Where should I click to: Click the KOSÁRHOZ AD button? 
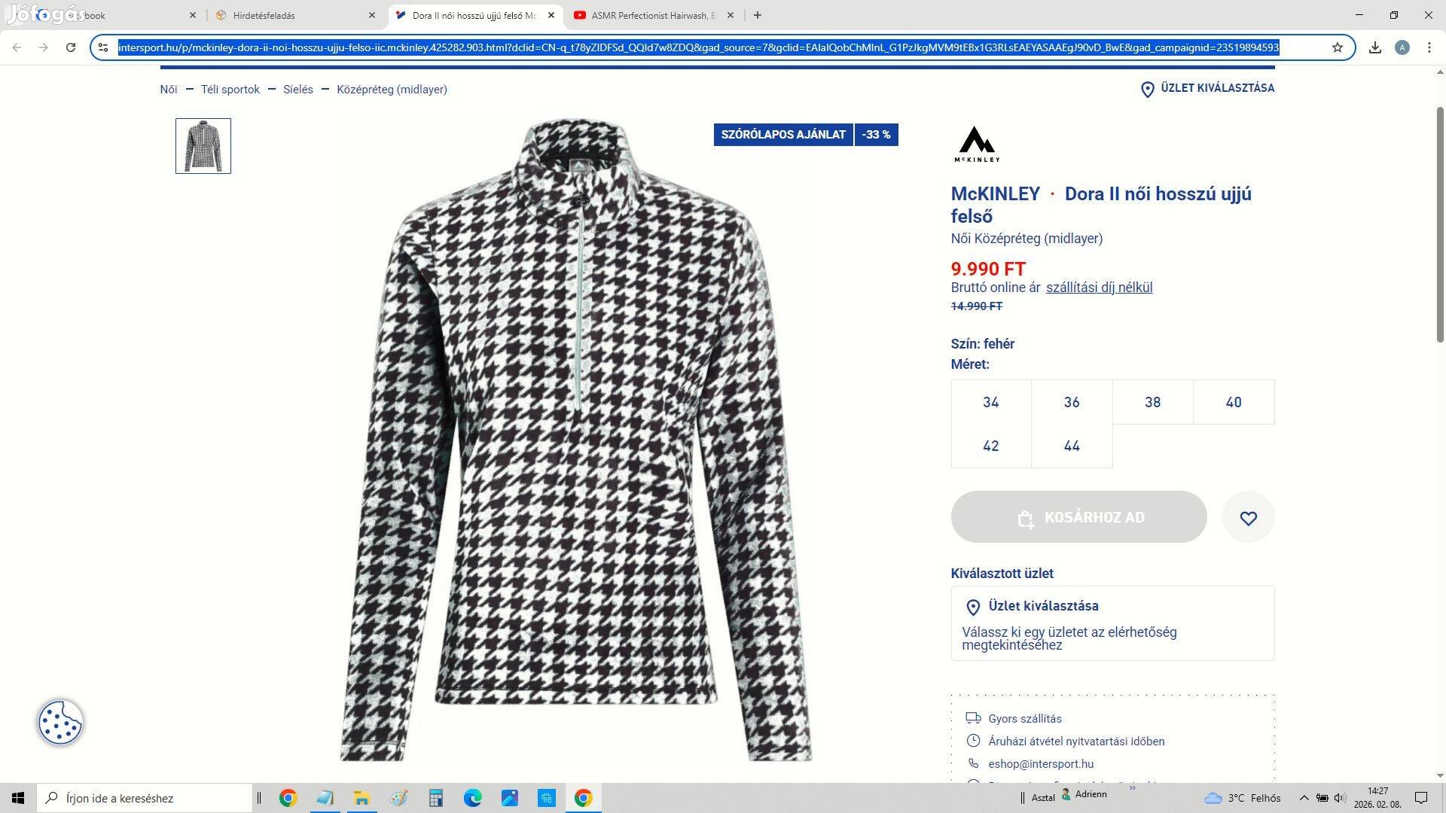point(1078,517)
